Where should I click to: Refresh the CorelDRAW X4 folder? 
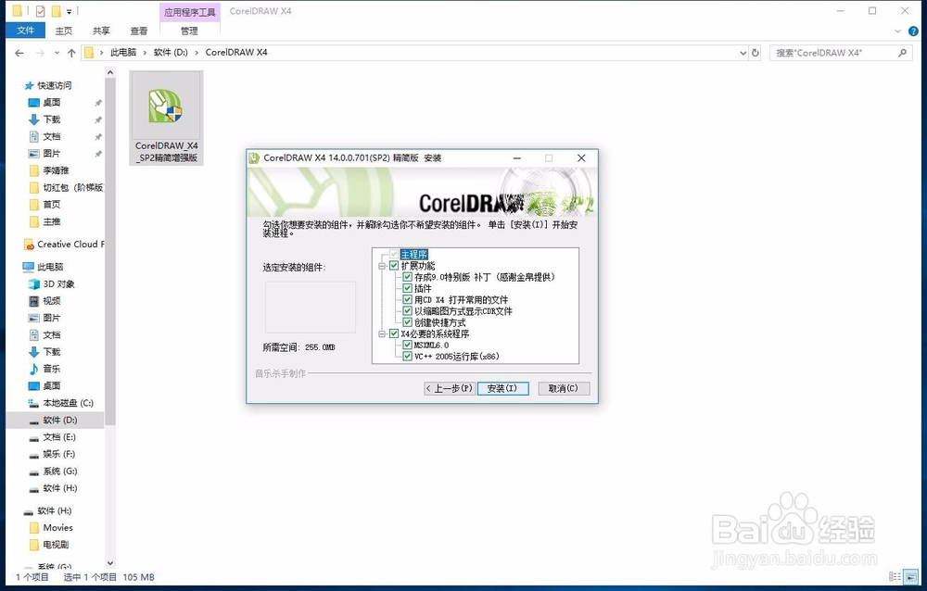click(755, 53)
